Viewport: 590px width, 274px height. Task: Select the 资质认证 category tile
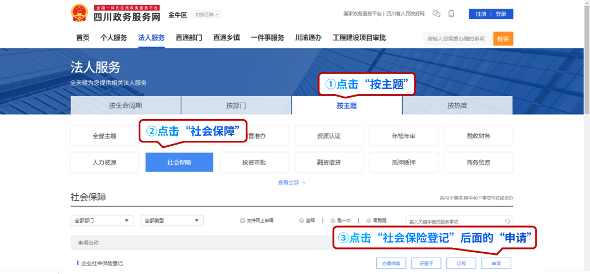[329, 136]
